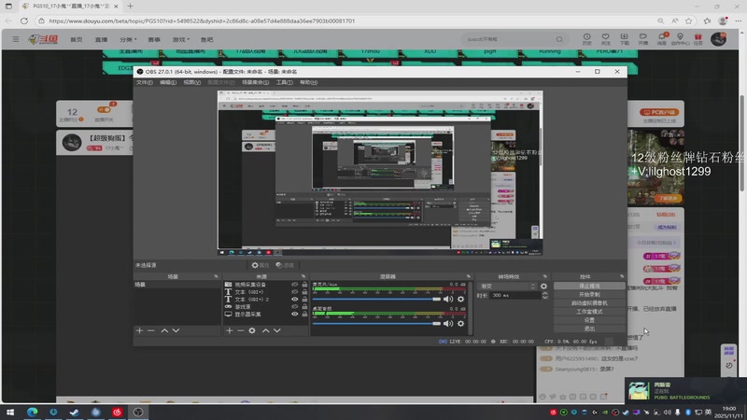Open the scene transition properties gear
This screenshot has width=747, height=420.
tap(543, 287)
